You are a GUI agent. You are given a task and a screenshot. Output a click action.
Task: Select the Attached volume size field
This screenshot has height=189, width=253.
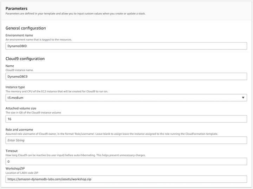[x=126, y=119]
